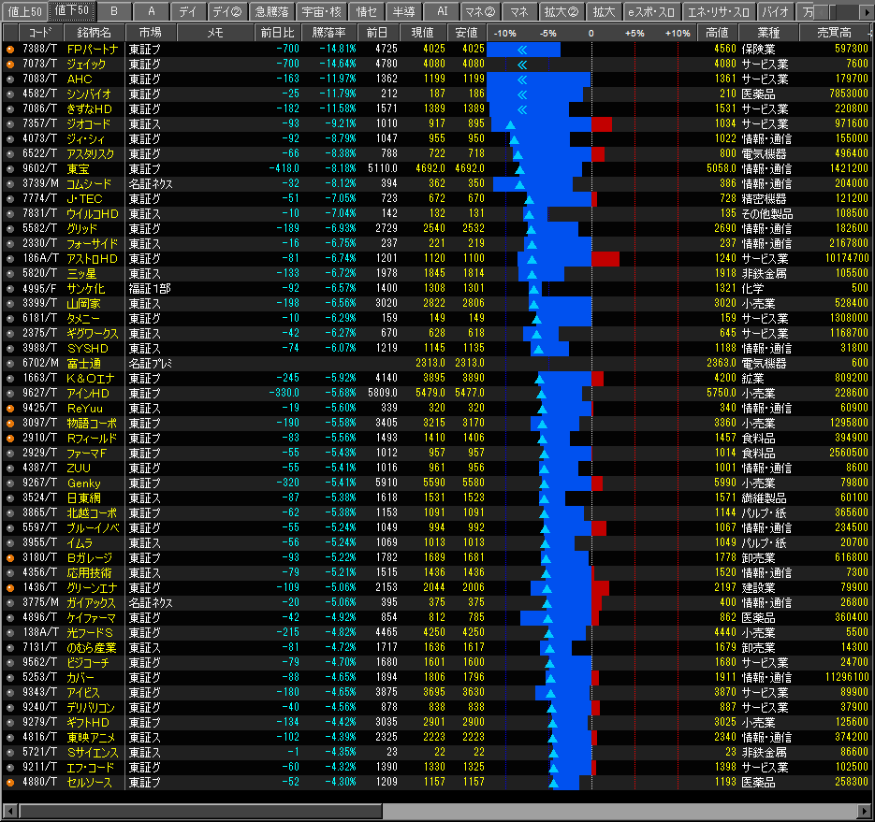Click the gray dot beside 9602/T 東宝
This screenshot has height=822, width=875.
pos(9,168)
